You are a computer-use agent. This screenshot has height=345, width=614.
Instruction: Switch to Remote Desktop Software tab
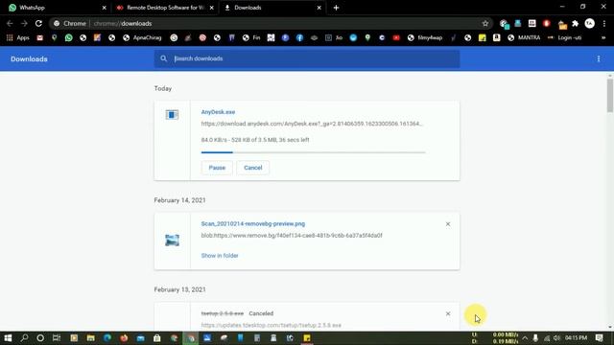click(x=164, y=8)
